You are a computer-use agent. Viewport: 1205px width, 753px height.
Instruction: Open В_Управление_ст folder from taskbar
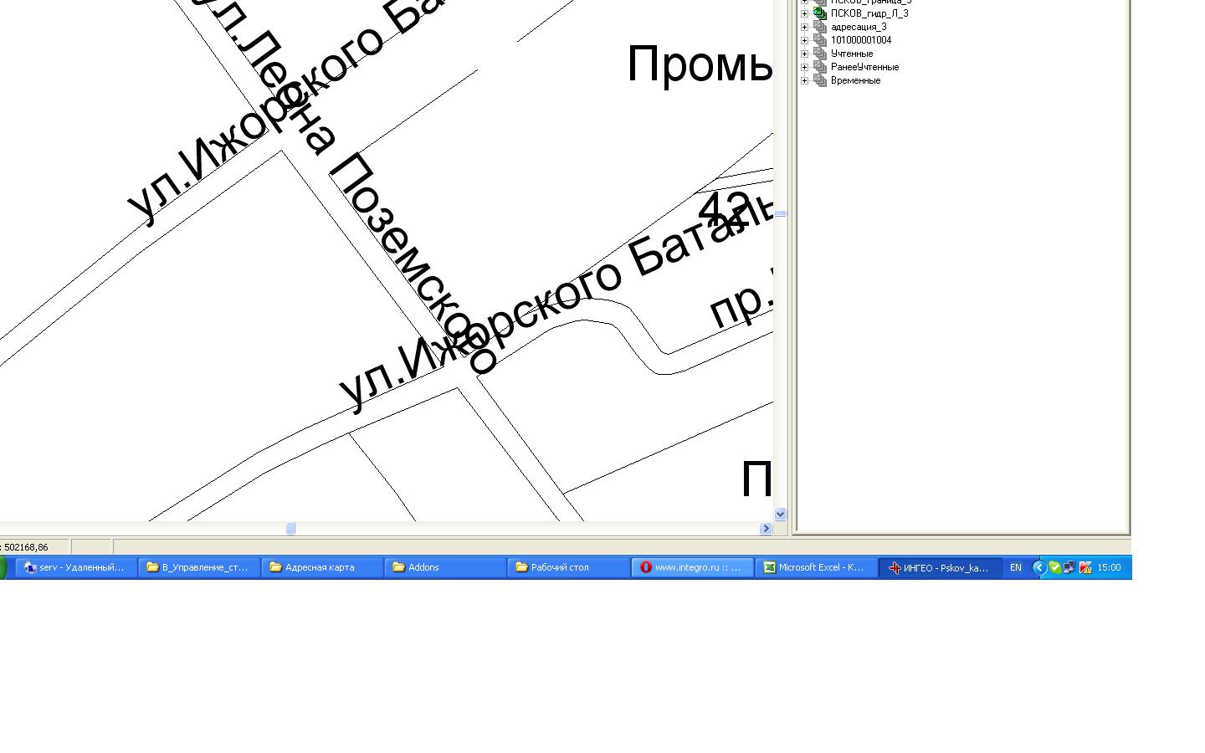(199, 567)
